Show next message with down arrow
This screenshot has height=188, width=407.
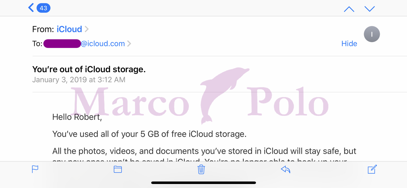(369, 9)
